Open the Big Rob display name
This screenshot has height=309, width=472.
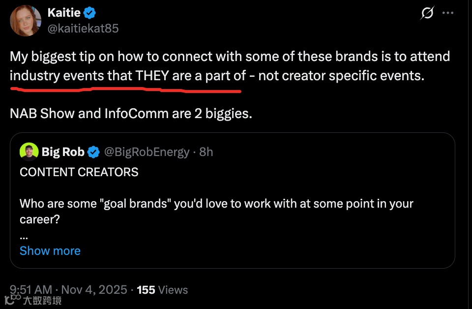[63, 152]
